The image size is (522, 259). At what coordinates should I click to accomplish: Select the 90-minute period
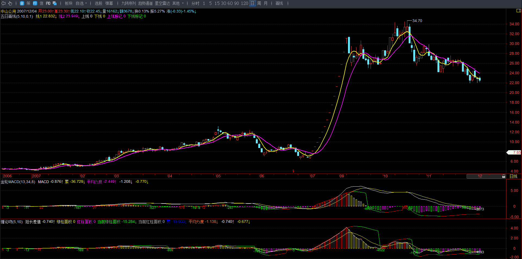tap(237, 3)
